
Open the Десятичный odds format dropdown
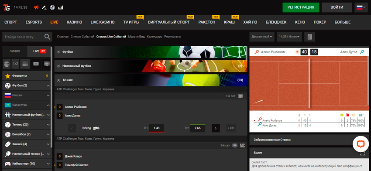[262, 37]
